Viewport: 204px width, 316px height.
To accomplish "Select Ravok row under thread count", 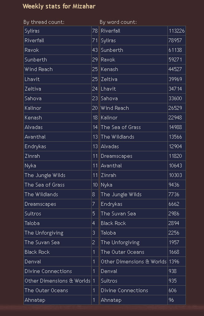I will pyautogui.click(x=61, y=50).
